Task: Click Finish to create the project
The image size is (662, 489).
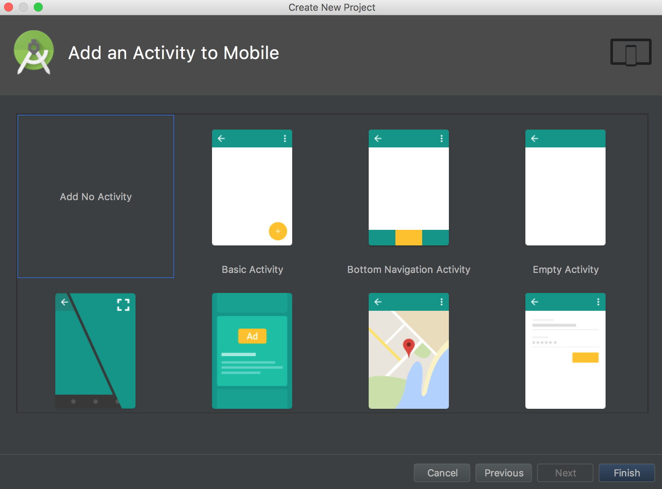Action: pos(627,473)
